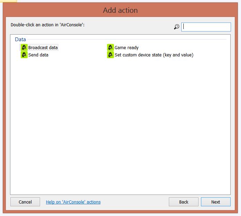The width and height of the screenshot is (241, 216).
Task: Click the Set custom device state icon
Action: (x=110, y=55)
